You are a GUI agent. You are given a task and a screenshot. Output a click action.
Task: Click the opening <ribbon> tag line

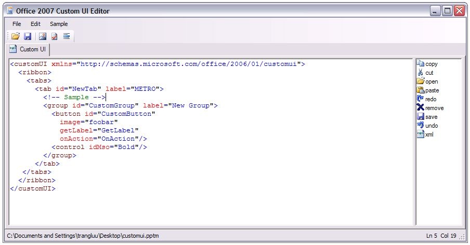pos(35,72)
